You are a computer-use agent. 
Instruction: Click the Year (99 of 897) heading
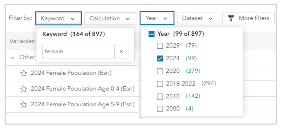pyautogui.click(x=181, y=34)
